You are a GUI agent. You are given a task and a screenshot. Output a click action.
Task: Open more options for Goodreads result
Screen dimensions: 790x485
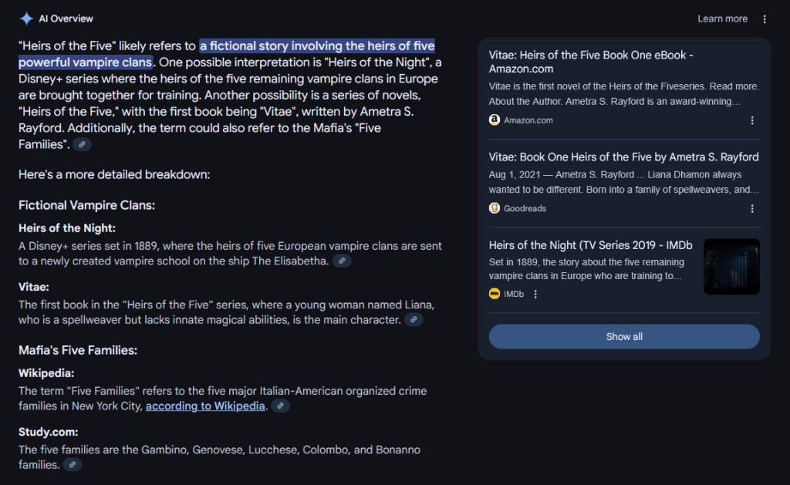click(x=752, y=208)
